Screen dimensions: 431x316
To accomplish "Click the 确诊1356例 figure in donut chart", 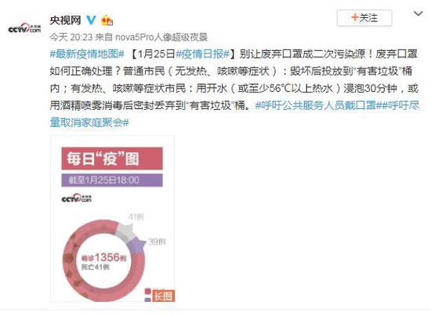I will 103,258.
